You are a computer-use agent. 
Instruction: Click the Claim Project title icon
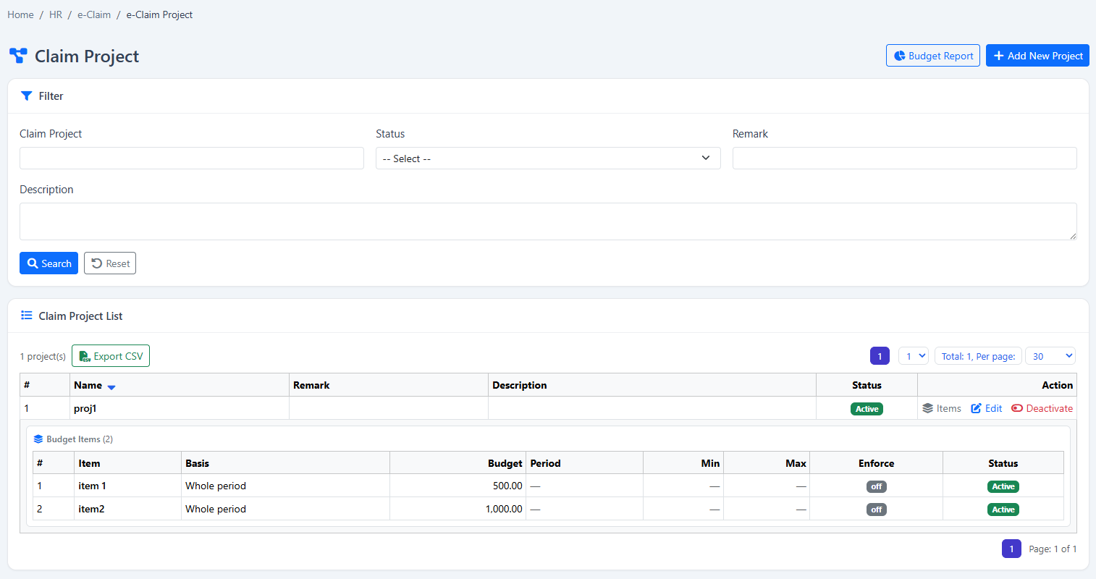click(x=18, y=56)
